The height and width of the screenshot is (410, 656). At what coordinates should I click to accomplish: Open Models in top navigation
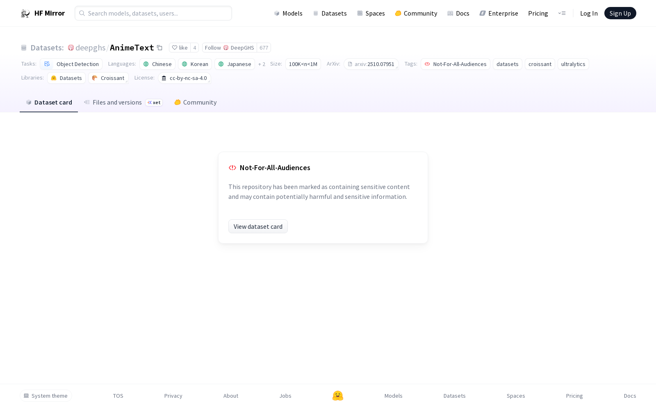(x=288, y=14)
